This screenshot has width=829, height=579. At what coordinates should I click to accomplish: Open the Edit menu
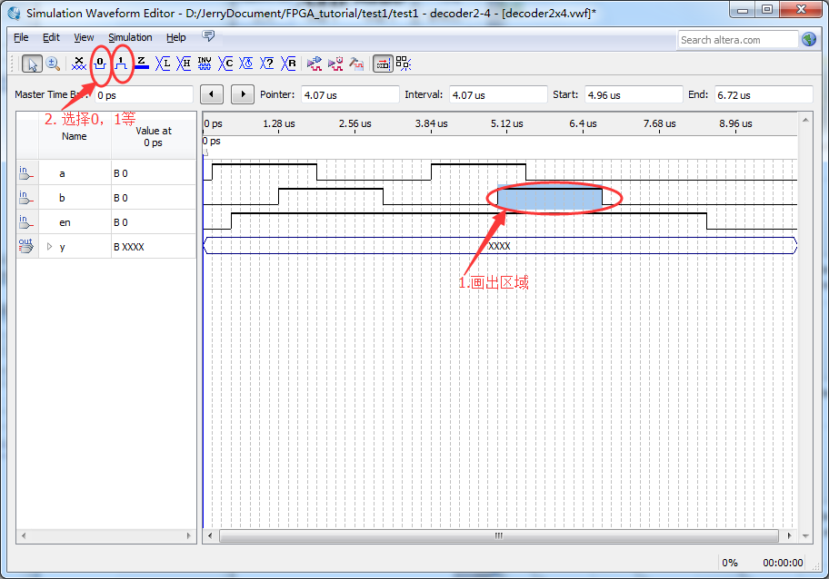tap(50, 37)
